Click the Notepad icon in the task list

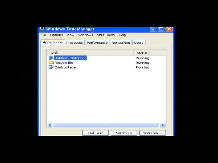coord(51,58)
